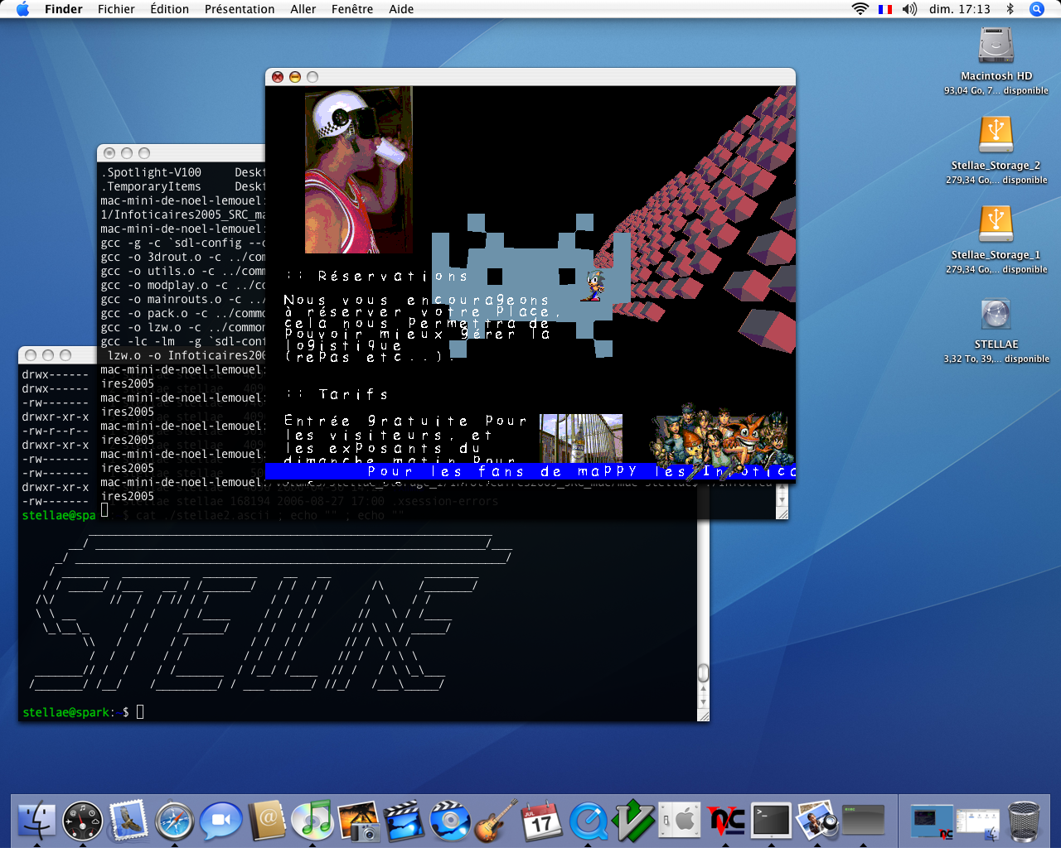Click the bottom terminal scroll down arrow

(703, 702)
